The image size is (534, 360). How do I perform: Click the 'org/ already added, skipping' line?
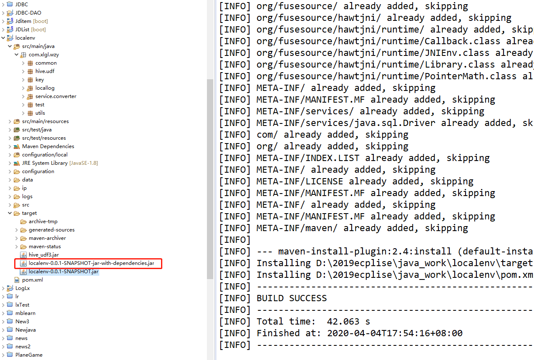314,146
